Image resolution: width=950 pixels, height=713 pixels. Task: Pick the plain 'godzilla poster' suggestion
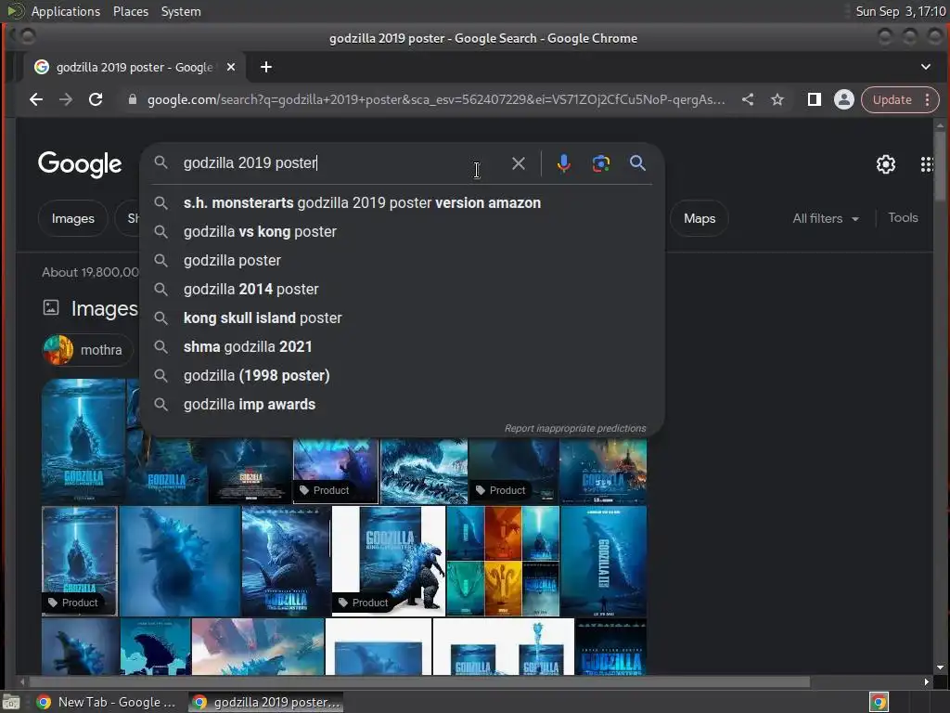[402, 261]
